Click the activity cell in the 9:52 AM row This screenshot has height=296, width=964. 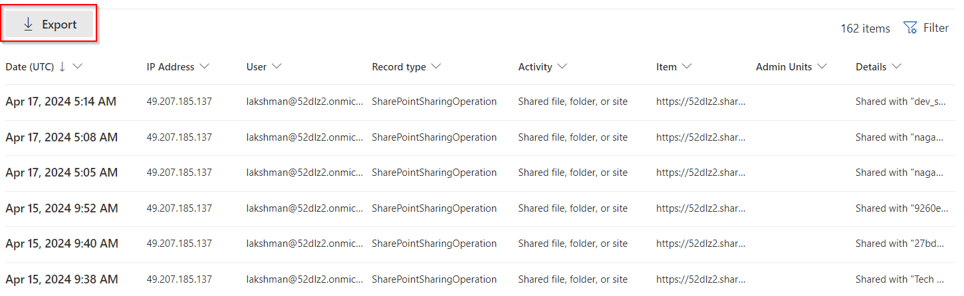pyautogui.click(x=573, y=208)
